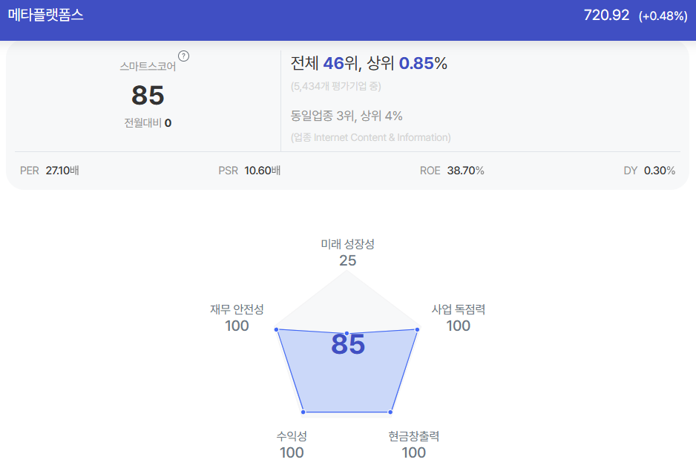696x471 pixels.
Task: Click the 수익성 100 label
Action: (292, 445)
